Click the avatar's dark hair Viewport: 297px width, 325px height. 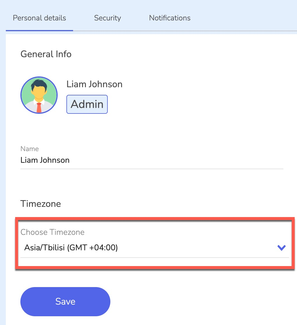[x=39, y=84]
